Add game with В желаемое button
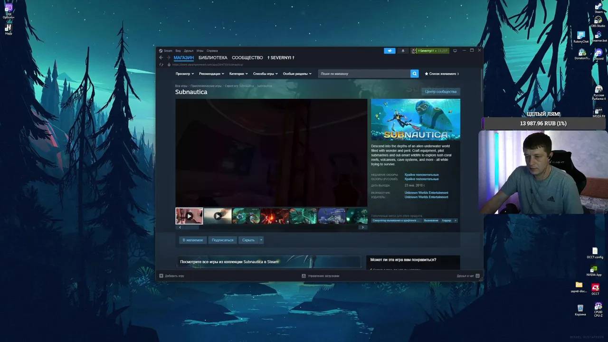The width and height of the screenshot is (608, 342). (193, 240)
